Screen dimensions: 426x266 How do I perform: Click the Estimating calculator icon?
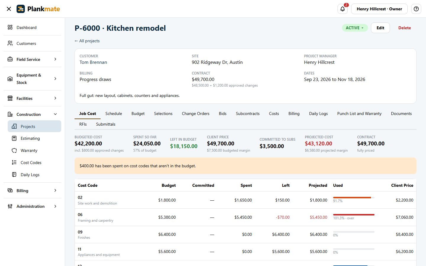[x=14, y=138]
